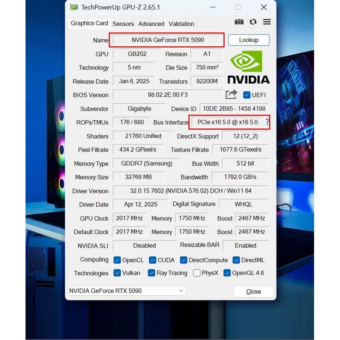
Task: Click the NVIDIA logo image
Action: tap(249, 67)
